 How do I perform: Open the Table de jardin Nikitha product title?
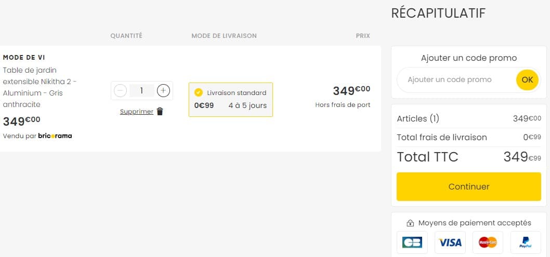(40, 87)
